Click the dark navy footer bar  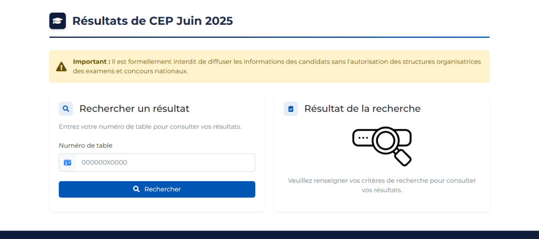(x=269, y=235)
